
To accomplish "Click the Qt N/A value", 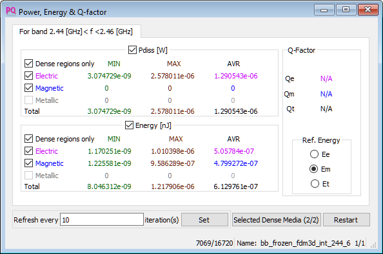I will coord(326,109).
